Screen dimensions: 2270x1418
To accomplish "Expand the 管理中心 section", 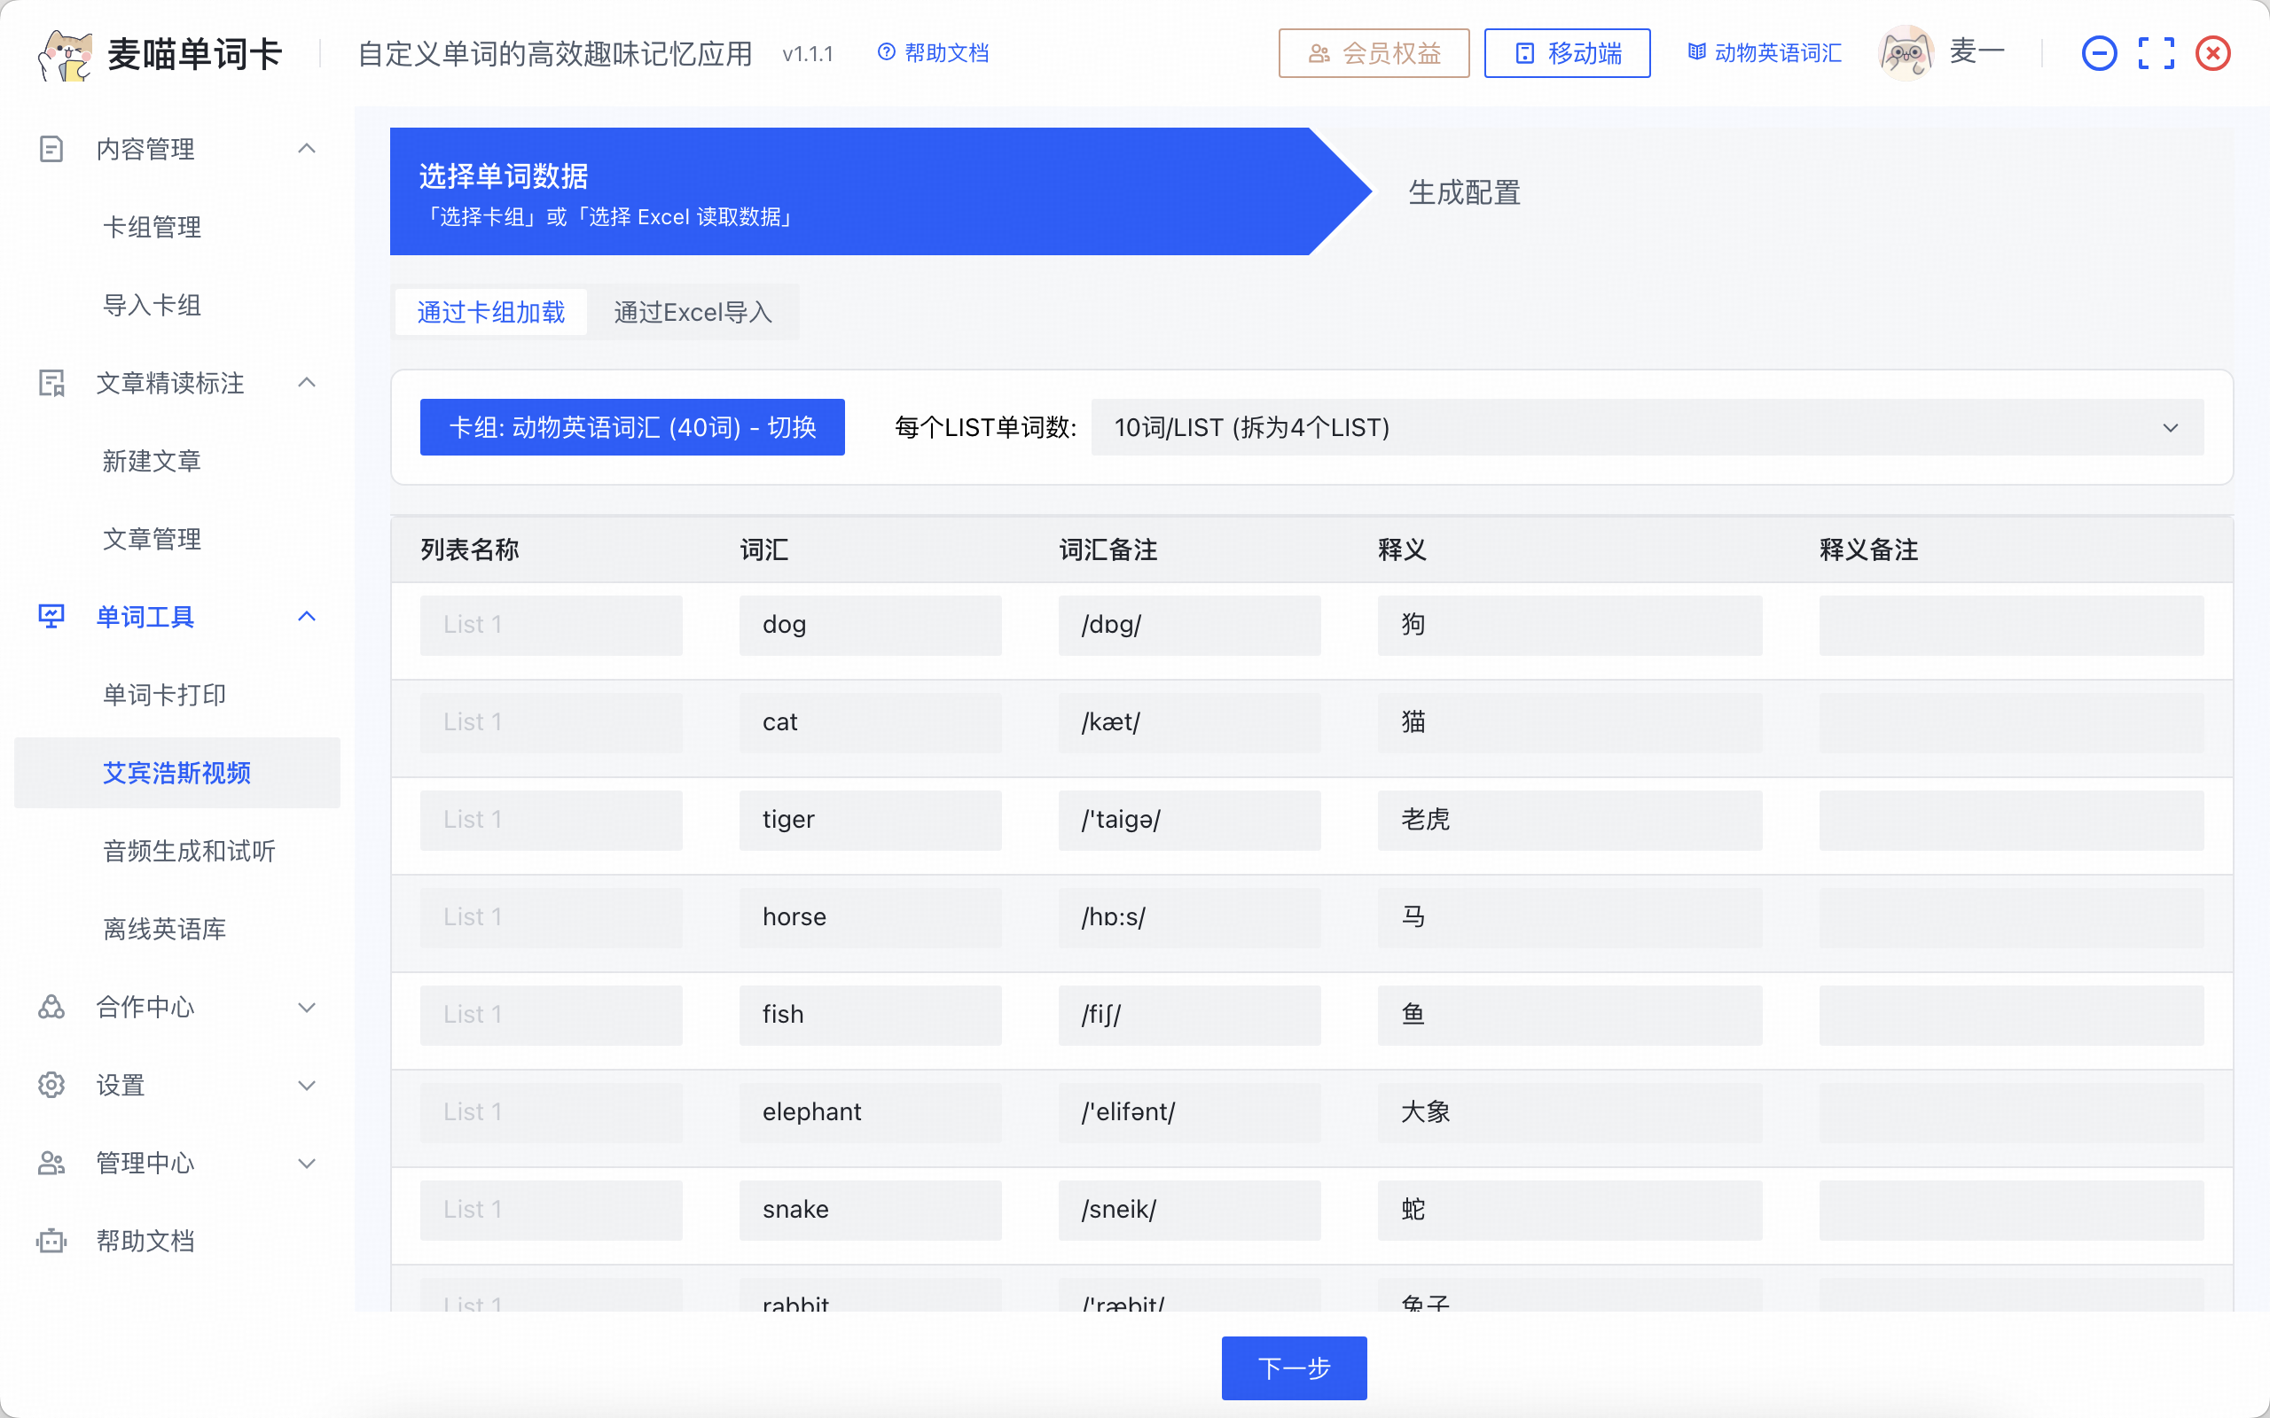I will pos(307,1163).
